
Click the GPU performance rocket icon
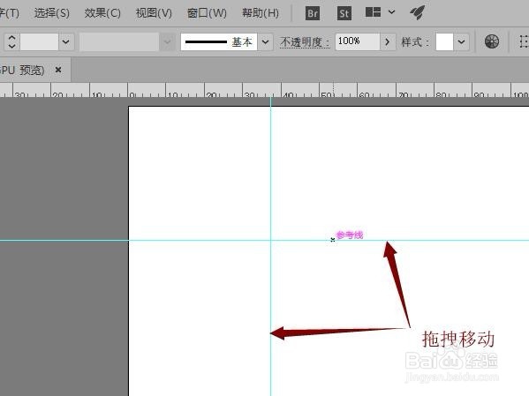tap(418, 12)
